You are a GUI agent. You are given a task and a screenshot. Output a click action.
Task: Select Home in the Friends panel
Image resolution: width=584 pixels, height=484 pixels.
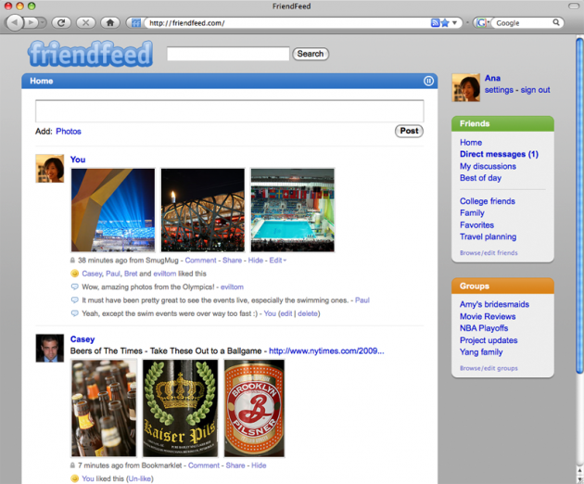(x=471, y=143)
